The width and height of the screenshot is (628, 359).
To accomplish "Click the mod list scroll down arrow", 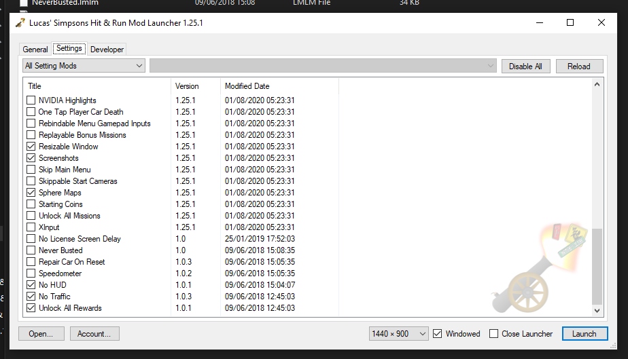I will [597, 311].
